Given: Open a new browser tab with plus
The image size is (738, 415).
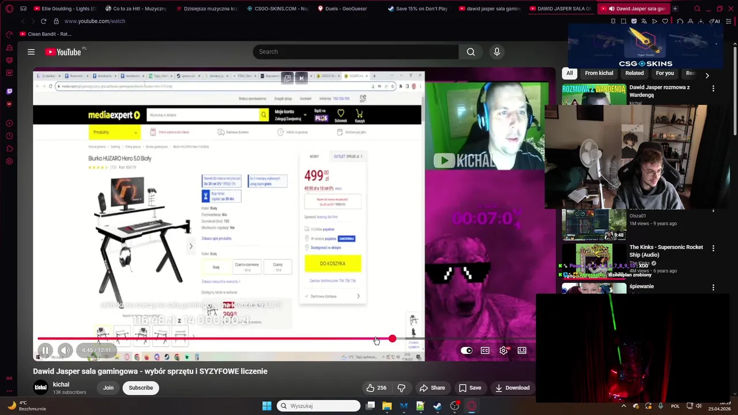Looking at the screenshot, I should point(675,9).
